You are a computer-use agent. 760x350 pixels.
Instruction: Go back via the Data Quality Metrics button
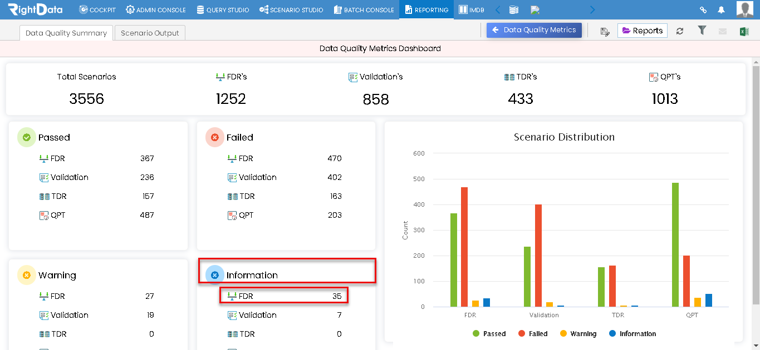tap(535, 30)
